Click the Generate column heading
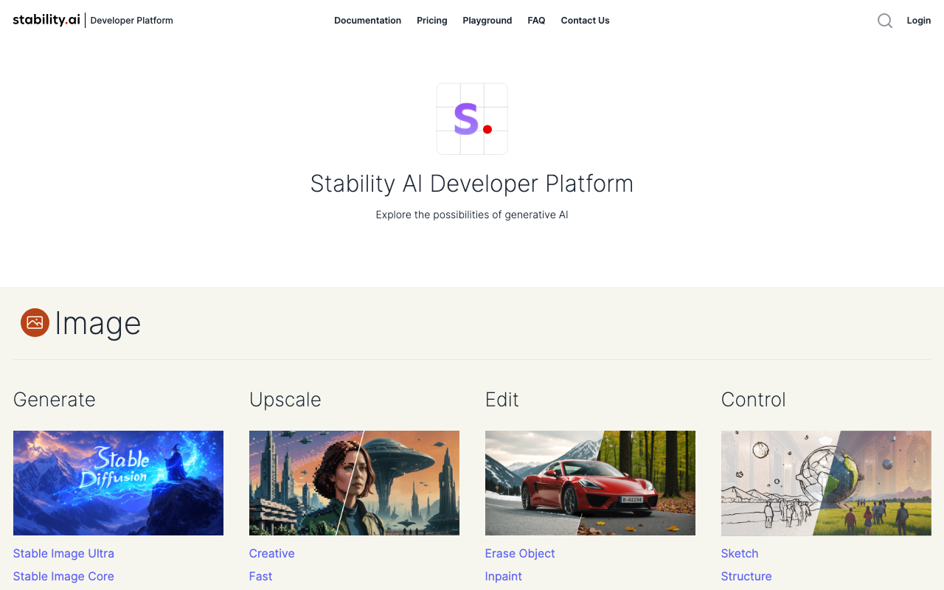Viewport: 944px width, 590px height. 55,399
